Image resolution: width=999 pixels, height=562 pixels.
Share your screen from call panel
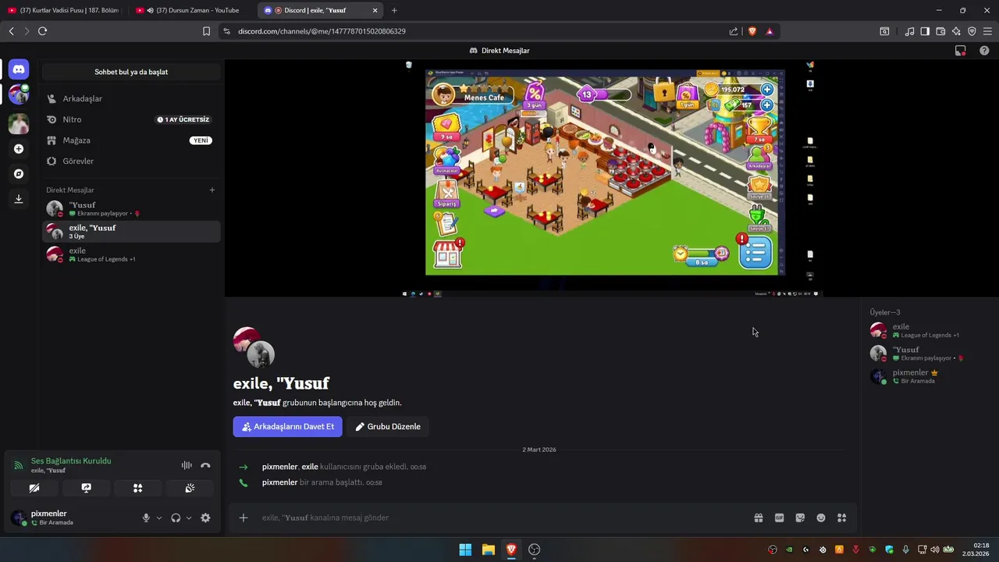(x=86, y=488)
